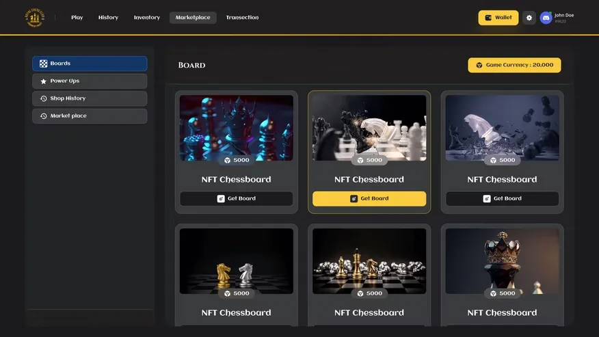Click the John Doe username
599x337 pixels.
coord(564,15)
